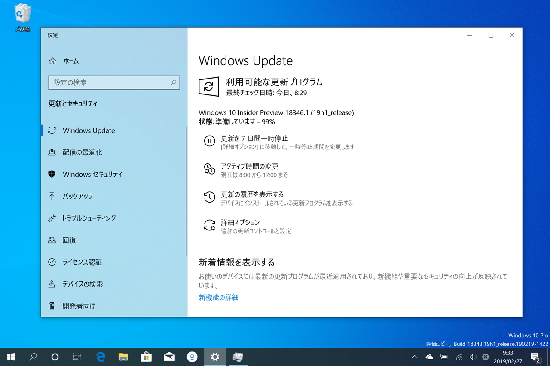Image resolution: width=550 pixels, height=366 pixels.
Task: Open the Windows Start menu
Action: (x=10, y=357)
